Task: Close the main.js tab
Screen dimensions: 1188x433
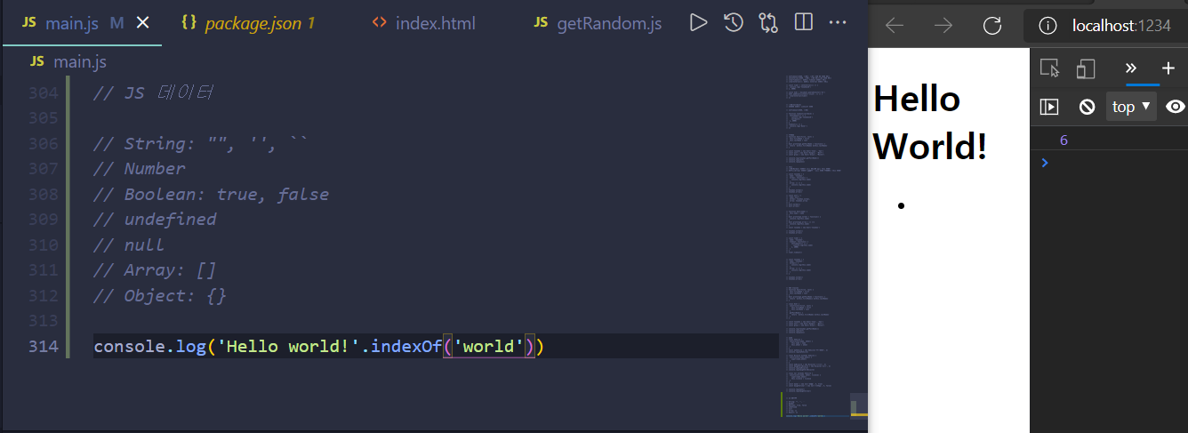Action: [142, 23]
